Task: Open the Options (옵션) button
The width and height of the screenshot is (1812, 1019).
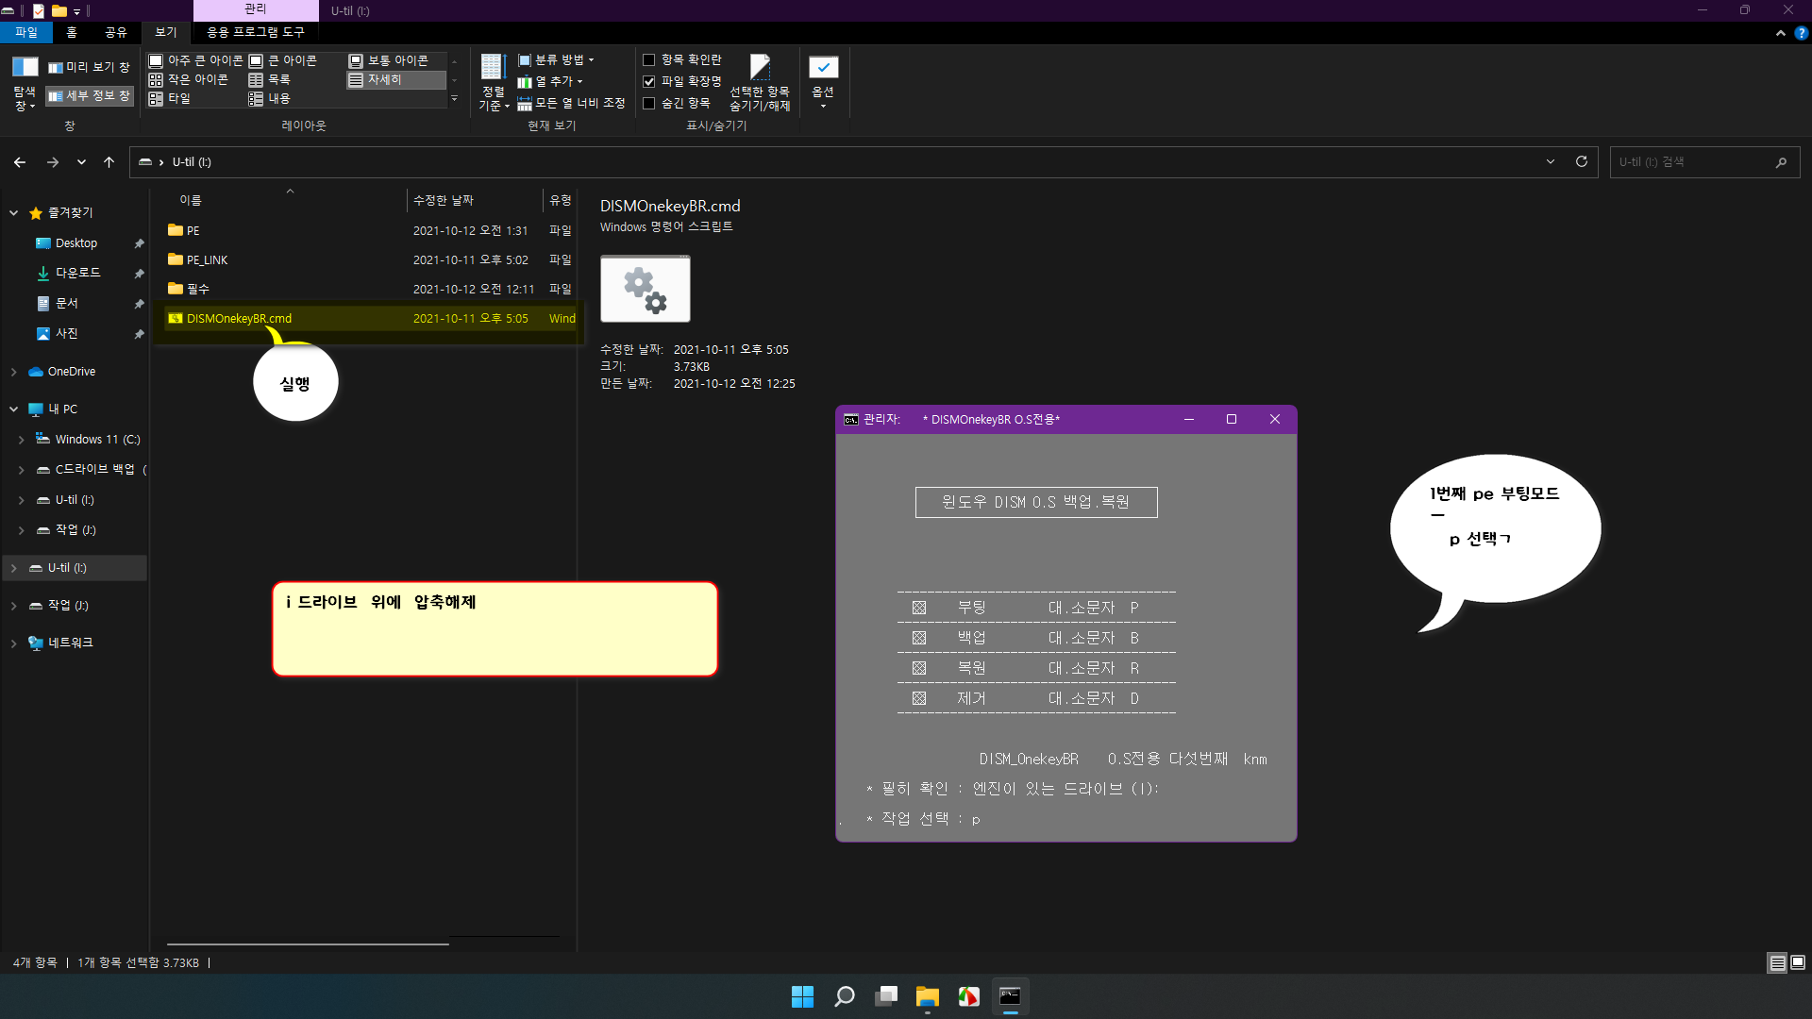Action: (823, 83)
